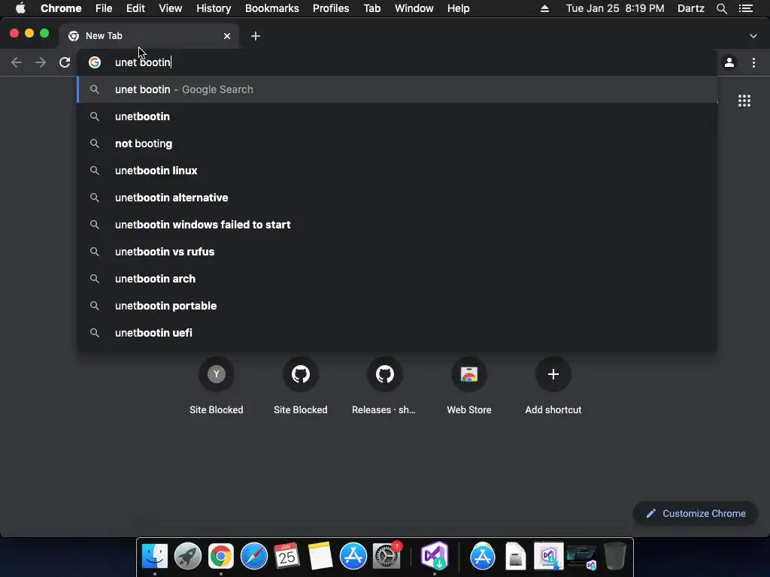770x577 pixels.
Task: Open Launchpad from the dock
Action: coord(187,557)
